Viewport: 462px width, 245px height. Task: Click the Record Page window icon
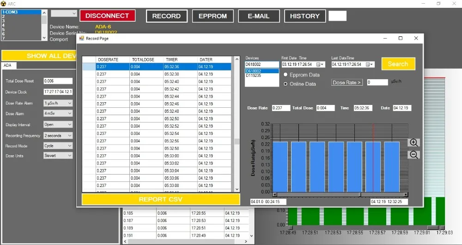tap(82, 39)
